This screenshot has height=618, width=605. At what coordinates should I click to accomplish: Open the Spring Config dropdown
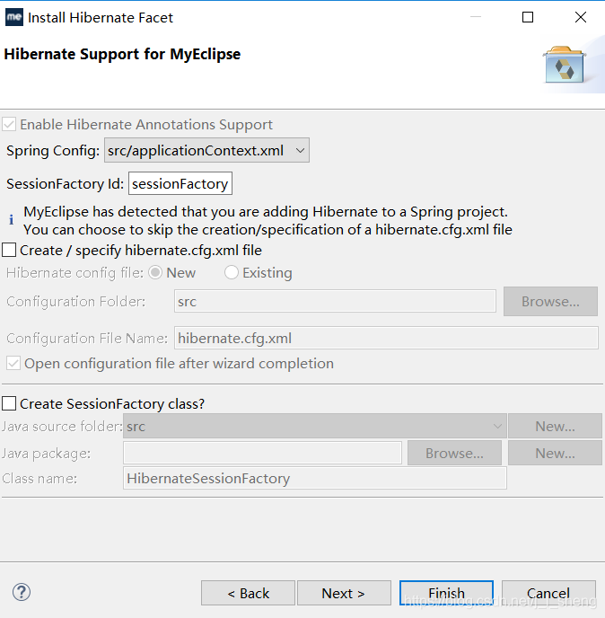point(206,150)
